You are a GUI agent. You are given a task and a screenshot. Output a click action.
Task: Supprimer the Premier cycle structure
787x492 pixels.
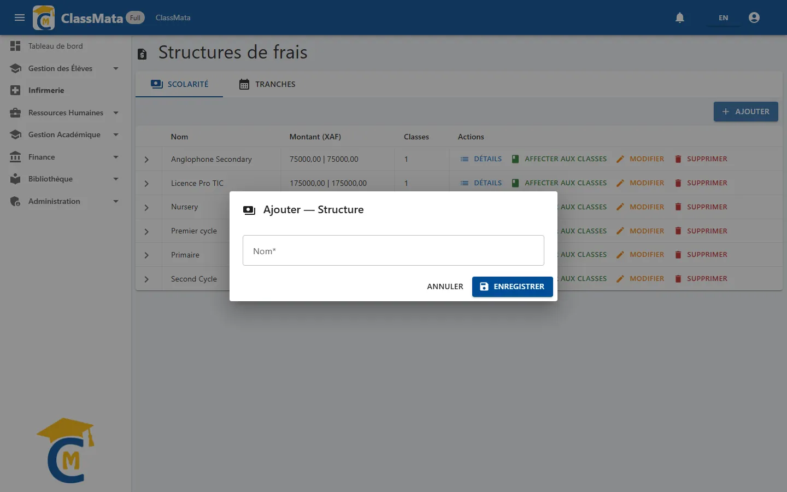click(701, 231)
